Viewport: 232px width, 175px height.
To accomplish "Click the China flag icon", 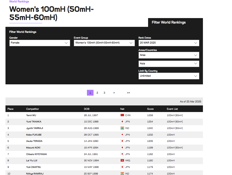I will coord(122,115).
